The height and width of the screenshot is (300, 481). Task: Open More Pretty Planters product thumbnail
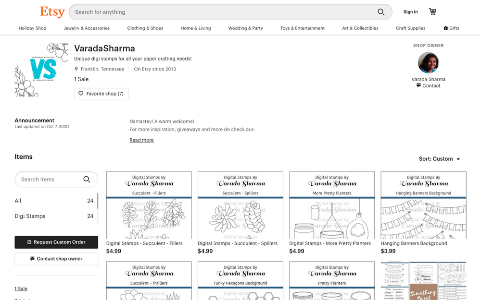[332, 205]
